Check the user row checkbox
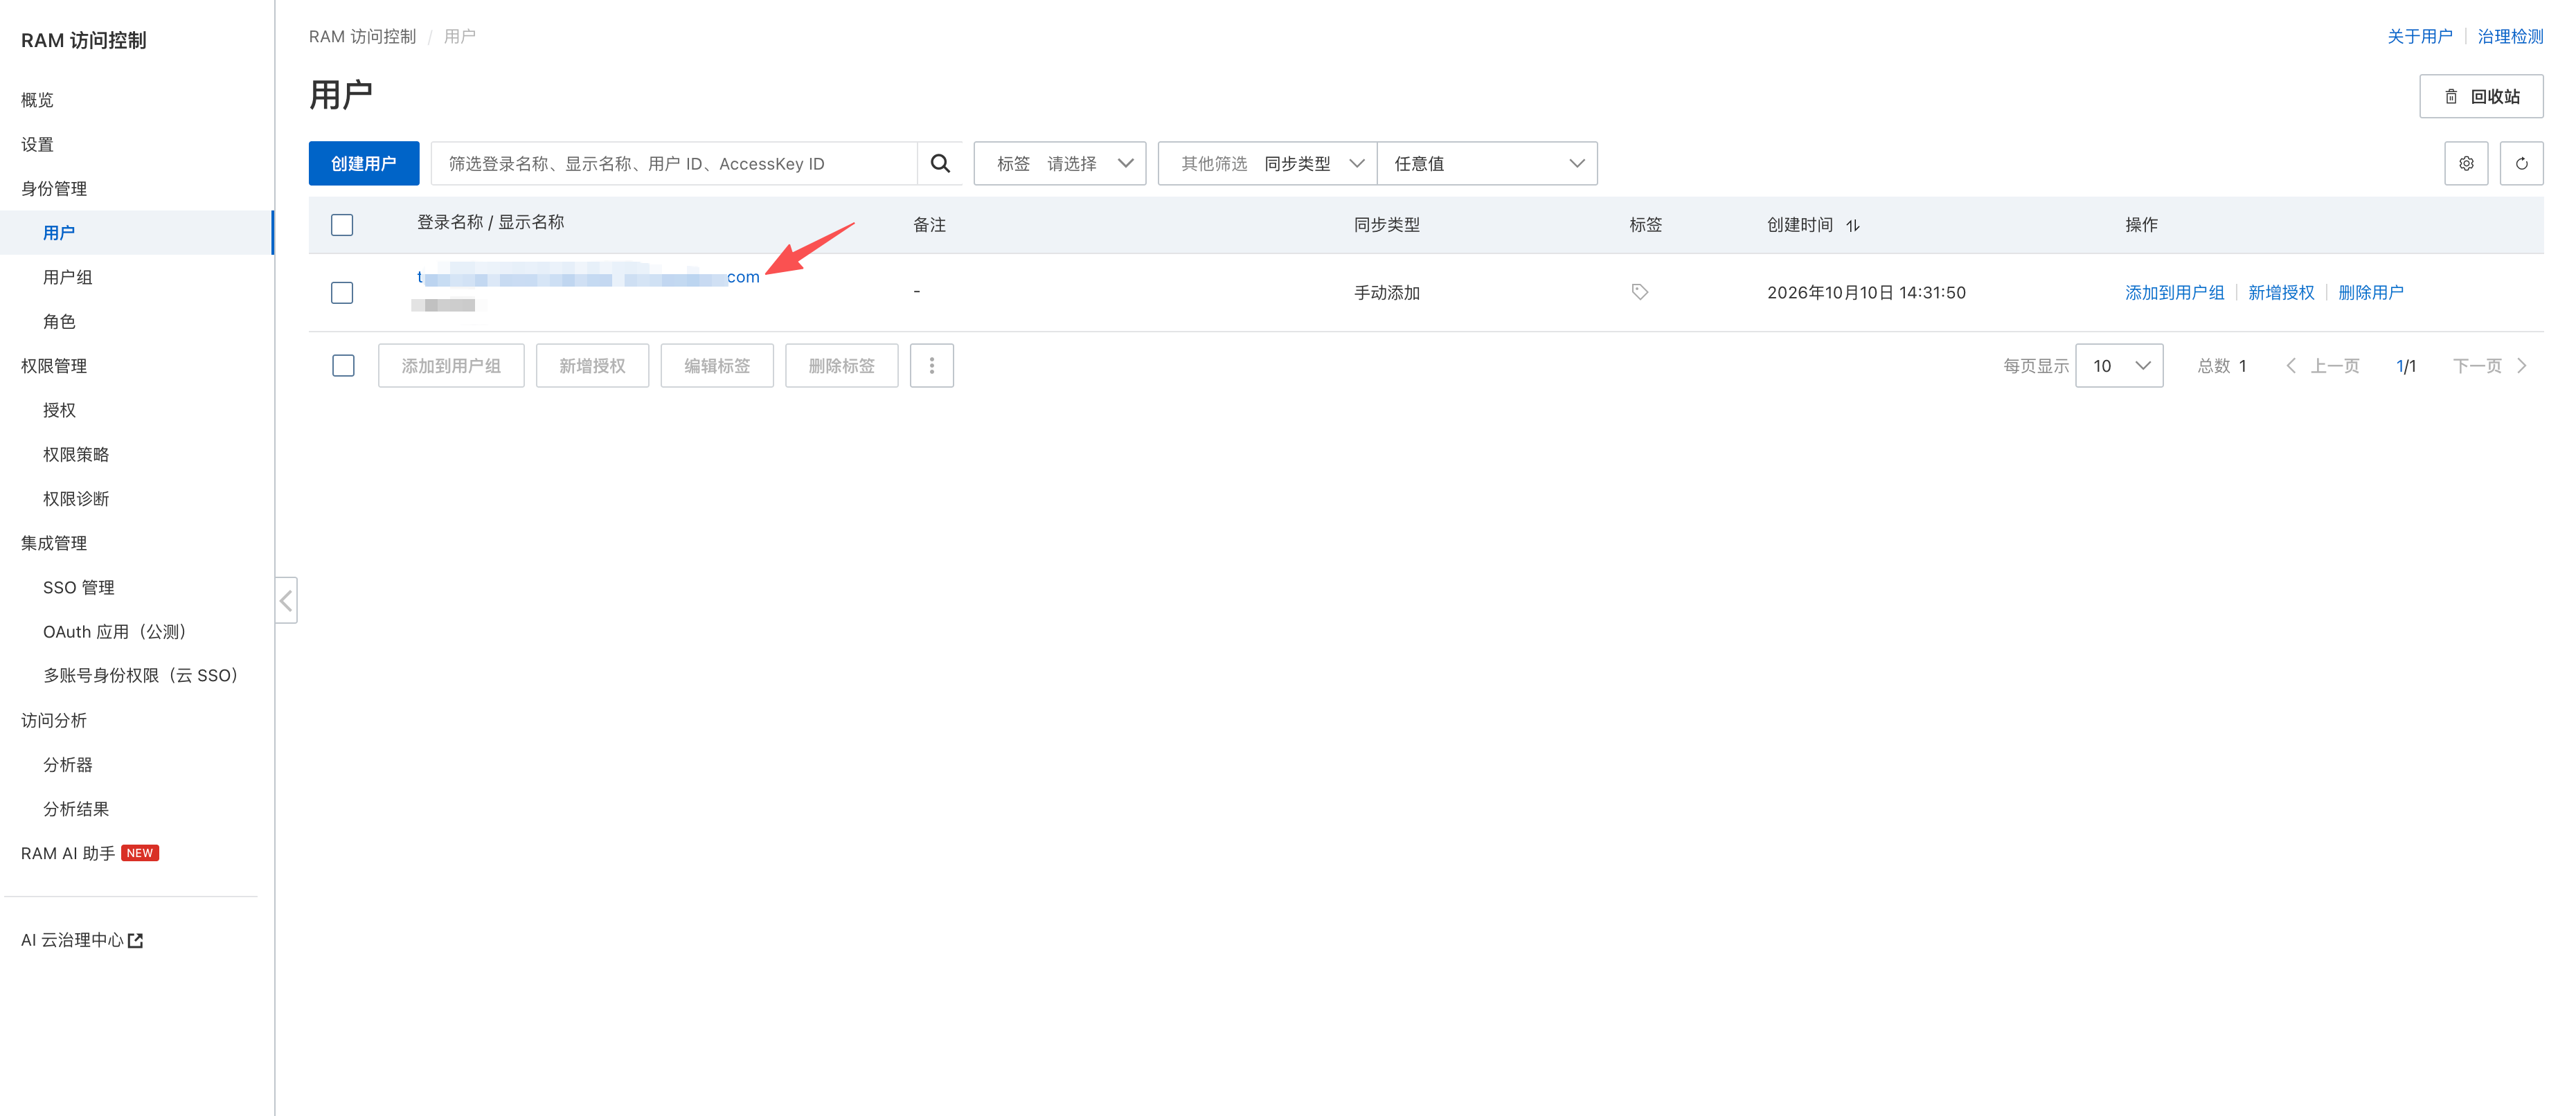2576x1116 pixels. point(342,292)
